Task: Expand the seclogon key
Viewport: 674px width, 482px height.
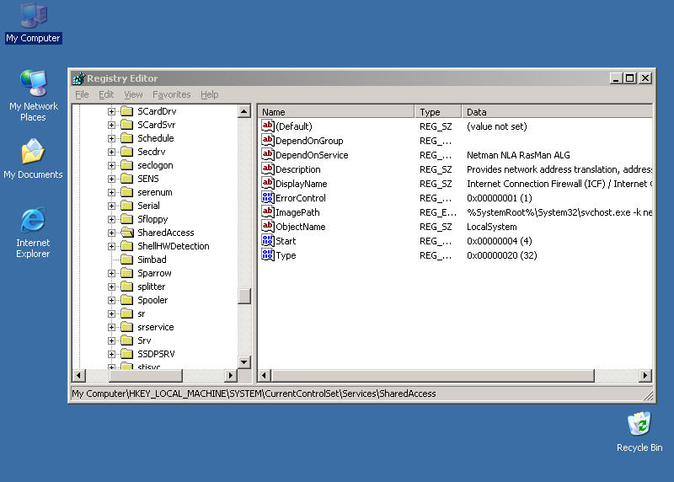Action: tap(111, 165)
